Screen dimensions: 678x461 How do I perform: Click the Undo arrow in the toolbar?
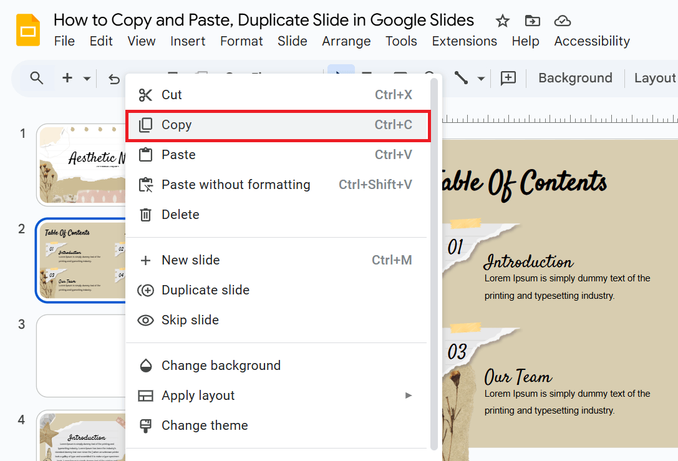click(x=113, y=79)
